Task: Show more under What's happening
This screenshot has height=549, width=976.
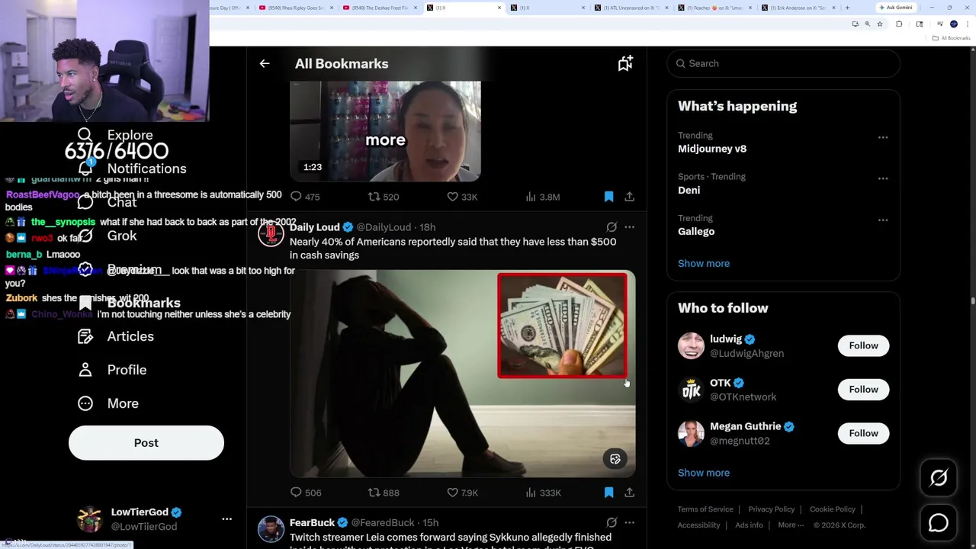Action: 704,264
